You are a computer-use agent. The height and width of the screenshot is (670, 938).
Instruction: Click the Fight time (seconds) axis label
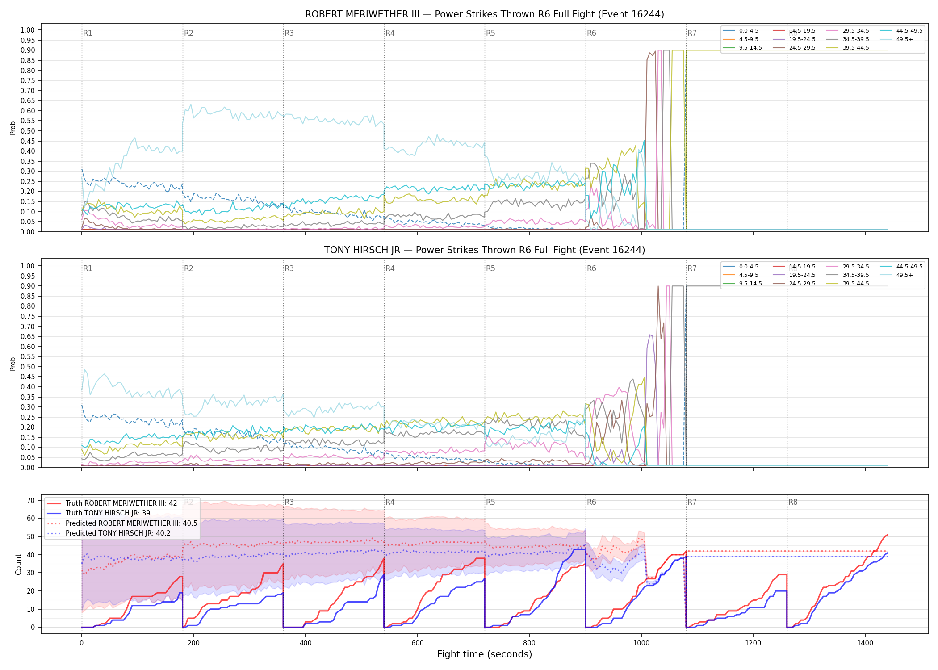[485, 654]
